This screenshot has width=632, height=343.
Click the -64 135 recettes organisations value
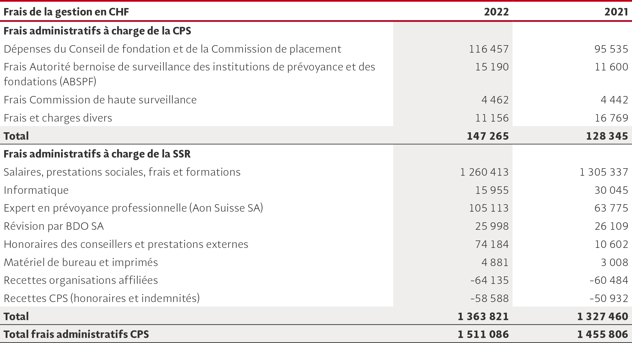point(490,280)
